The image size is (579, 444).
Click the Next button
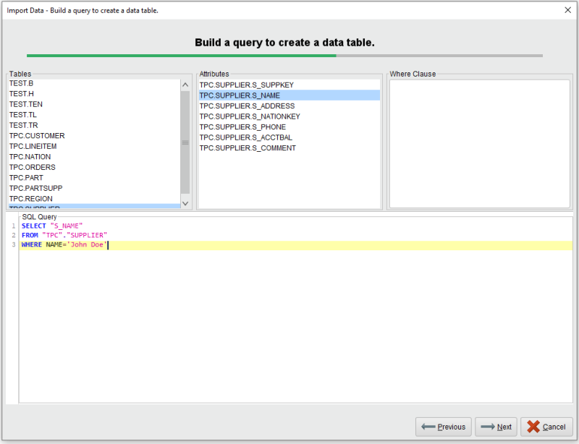pos(496,427)
